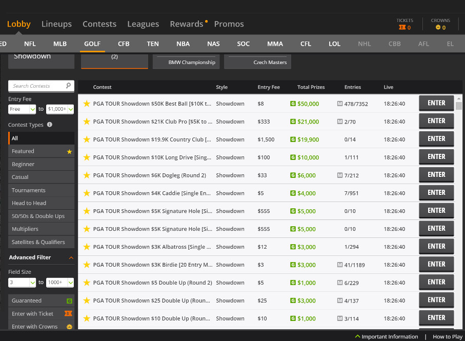Open the Leagues tab
Screen dimensions: 465x341
(143, 24)
